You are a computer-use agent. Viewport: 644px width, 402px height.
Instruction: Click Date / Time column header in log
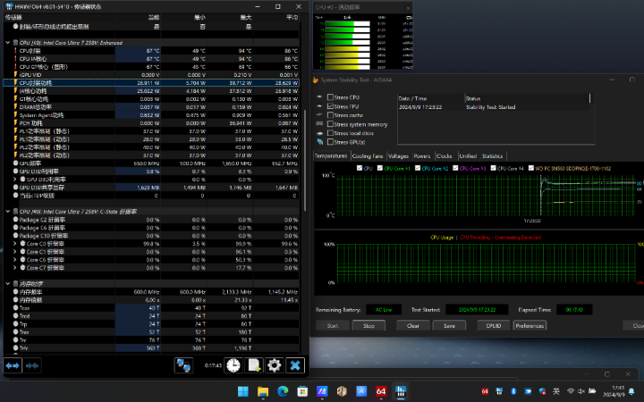pyautogui.click(x=431, y=98)
